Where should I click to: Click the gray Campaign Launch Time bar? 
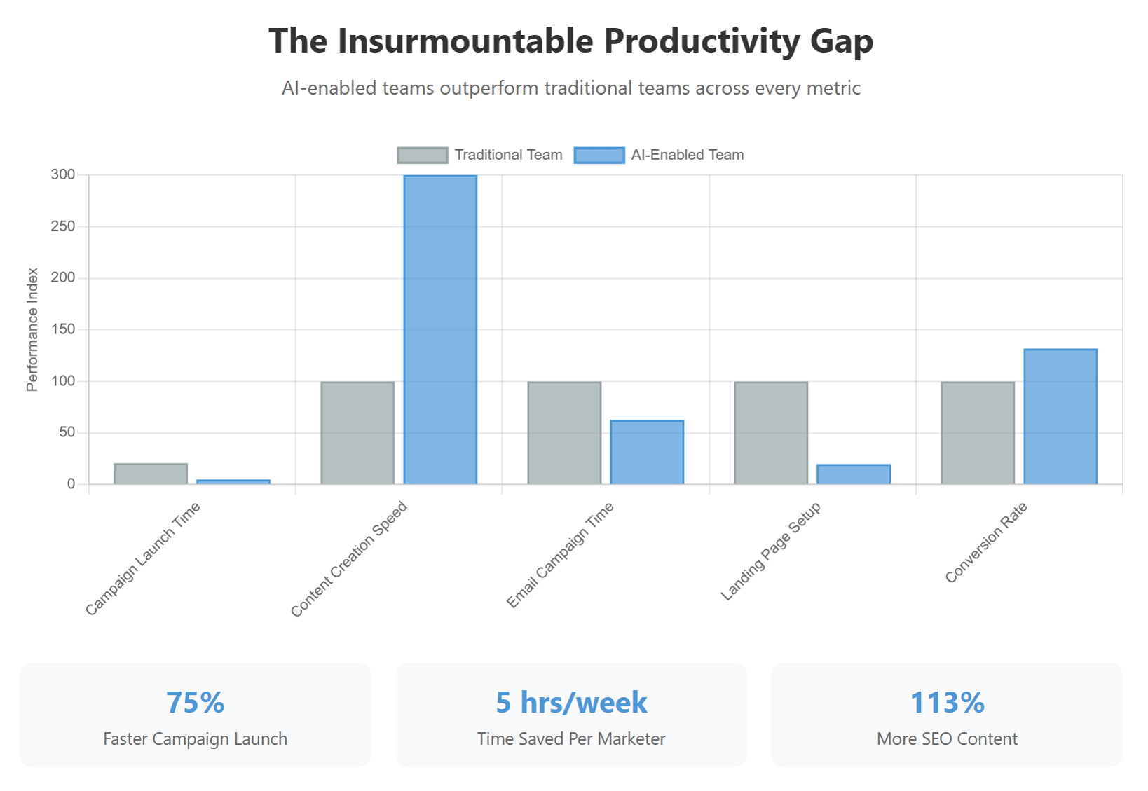coord(151,474)
